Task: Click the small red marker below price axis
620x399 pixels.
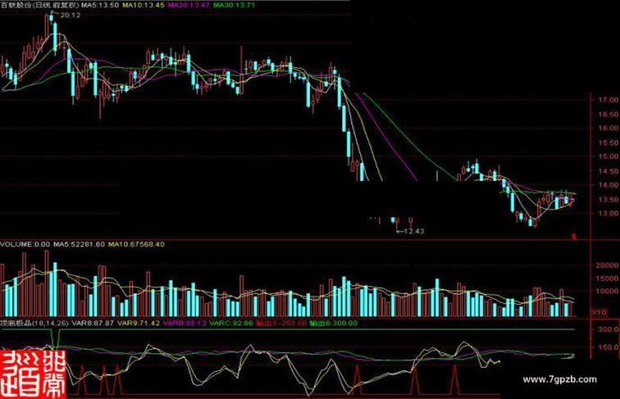Action: point(574,237)
